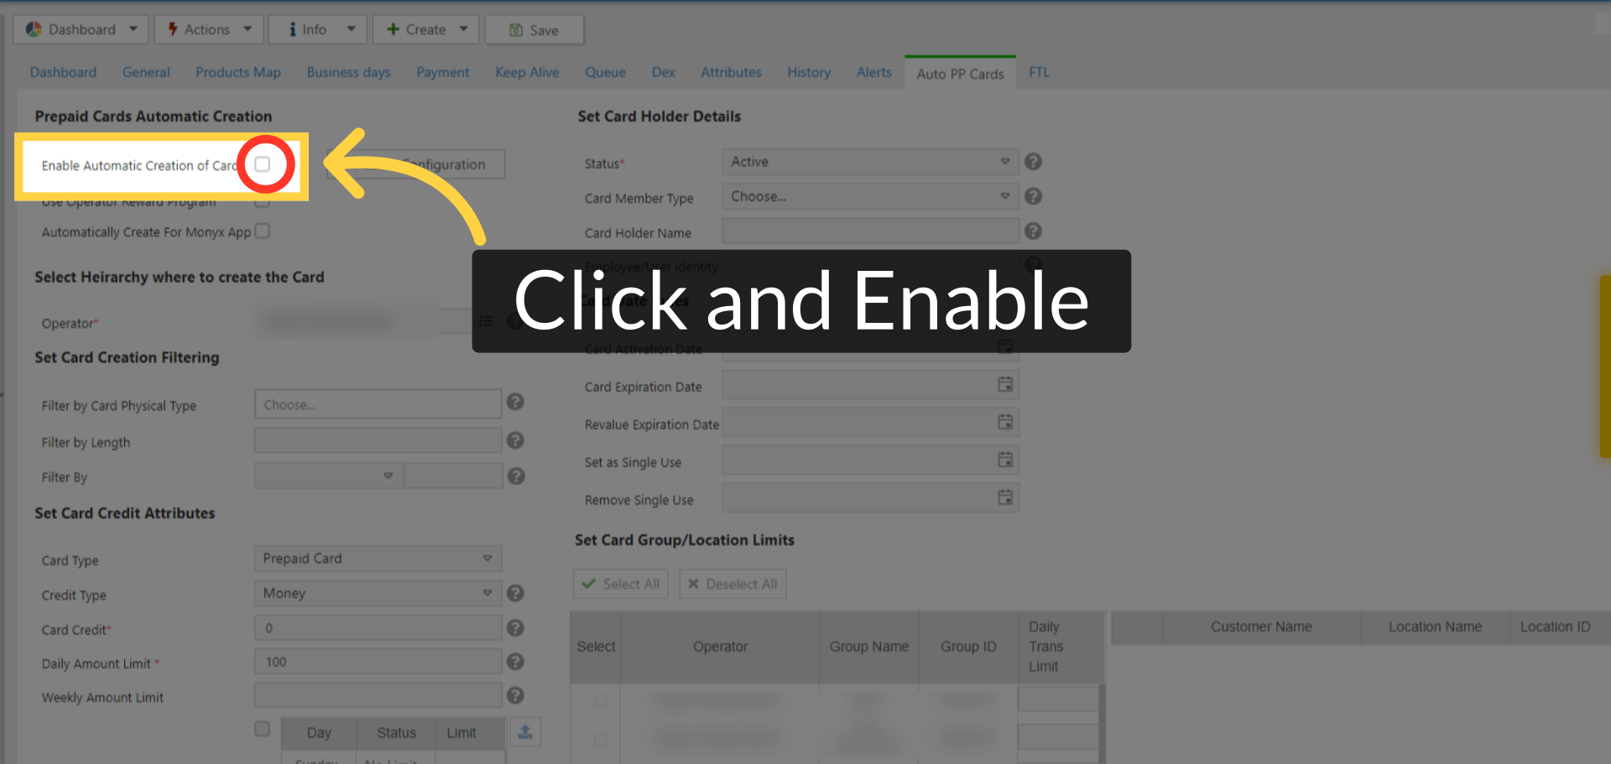This screenshot has height=764, width=1611.
Task: Click upload icon beside Day limits table
Action: tap(525, 731)
